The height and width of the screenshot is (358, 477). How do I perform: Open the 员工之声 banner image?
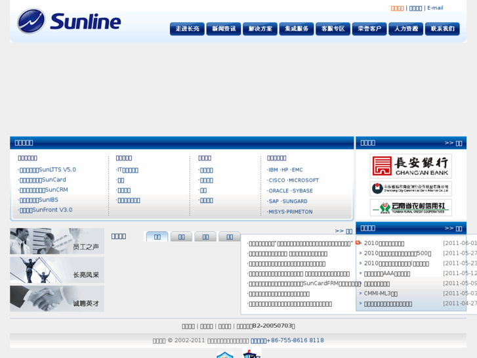pyautogui.click(x=57, y=241)
